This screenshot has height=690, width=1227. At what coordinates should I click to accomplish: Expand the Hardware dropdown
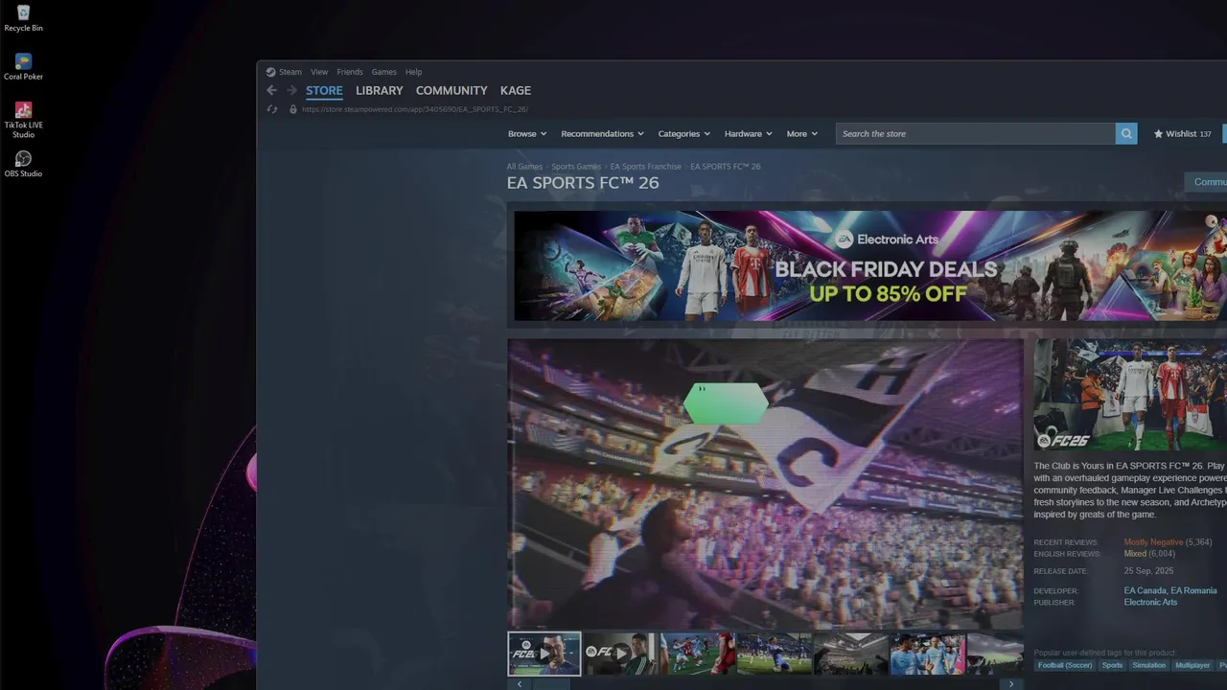tap(748, 134)
